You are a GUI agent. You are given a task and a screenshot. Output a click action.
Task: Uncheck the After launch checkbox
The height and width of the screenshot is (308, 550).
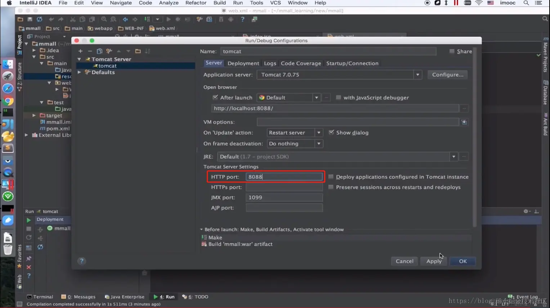click(x=215, y=97)
